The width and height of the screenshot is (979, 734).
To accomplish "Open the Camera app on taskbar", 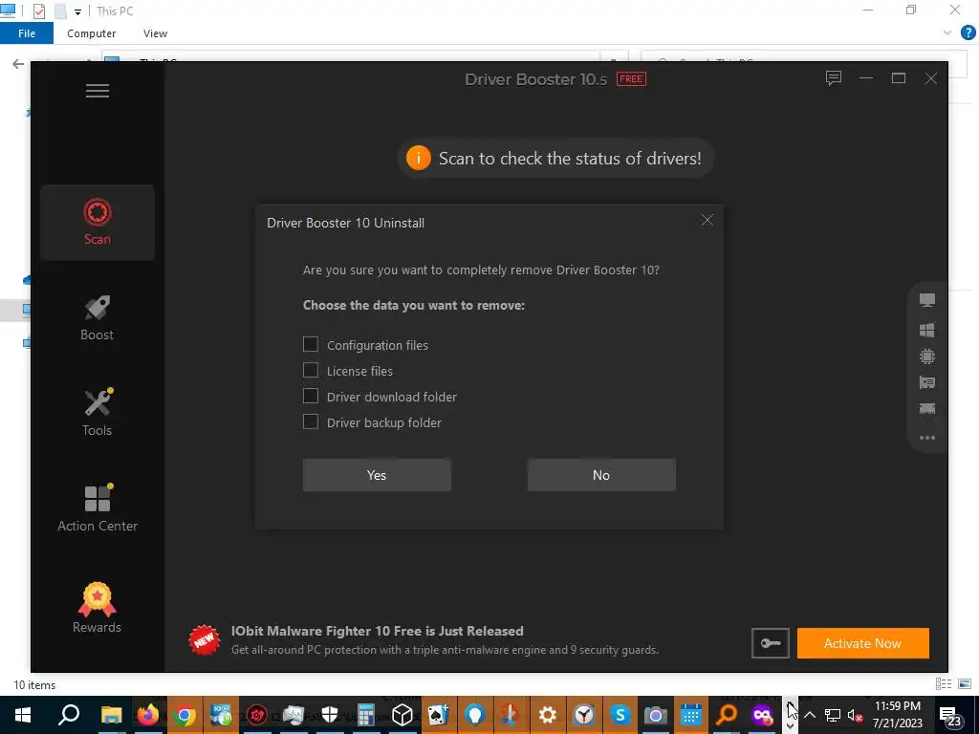I will 656,715.
